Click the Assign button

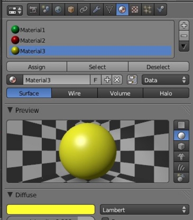36,66
